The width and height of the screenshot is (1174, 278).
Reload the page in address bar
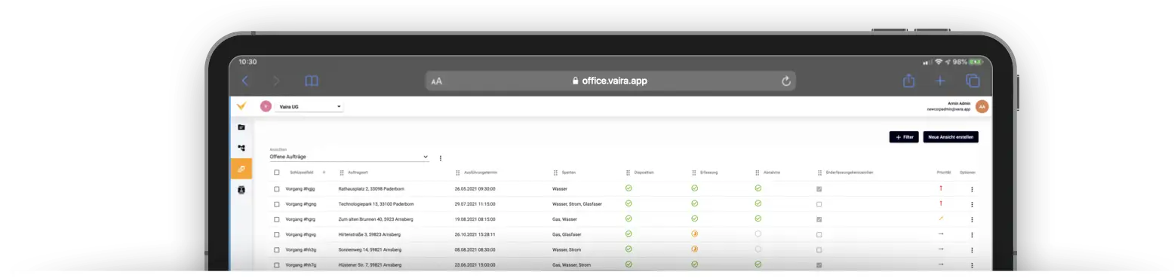point(786,81)
